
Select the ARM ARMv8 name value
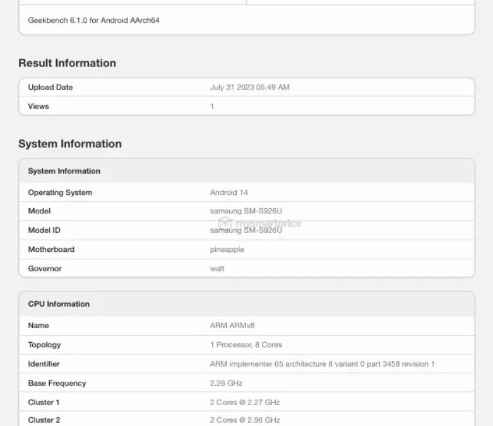coord(232,326)
